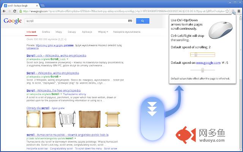
Task: Open the www.google.com link in popup
Action: coord(208,63)
